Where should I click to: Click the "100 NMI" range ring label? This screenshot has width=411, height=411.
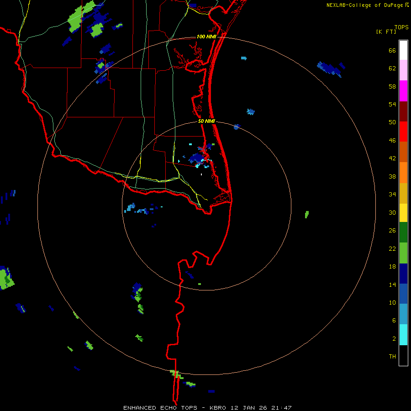click(x=206, y=37)
